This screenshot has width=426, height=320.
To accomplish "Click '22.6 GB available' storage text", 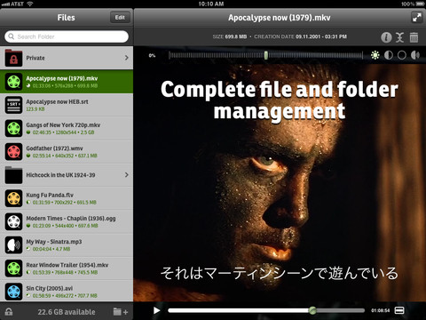I will tap(67, 312).
